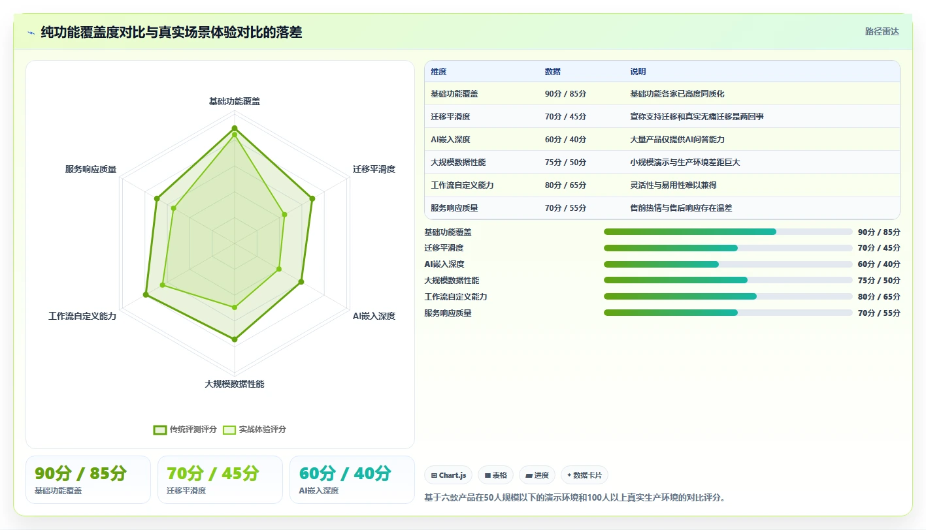Click the 基础功能覆盖 axis label on the radar chart

pos(235,101)
